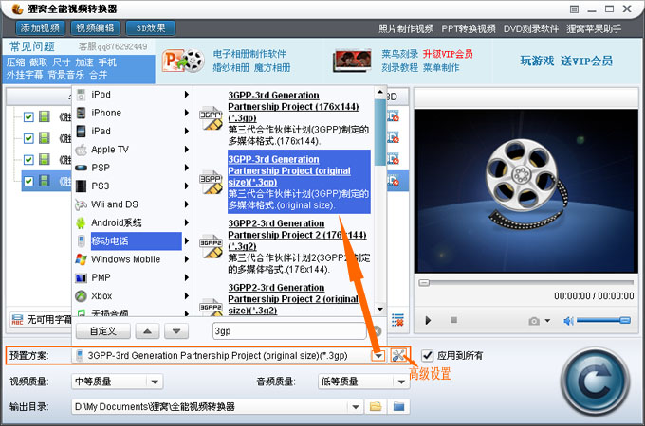Open 高级设置 wrench icon
This screenshot has width=645, height=426.
click(x=398, y=355)
